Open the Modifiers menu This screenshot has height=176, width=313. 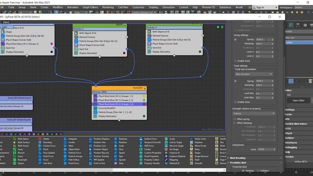click(58, 7)
